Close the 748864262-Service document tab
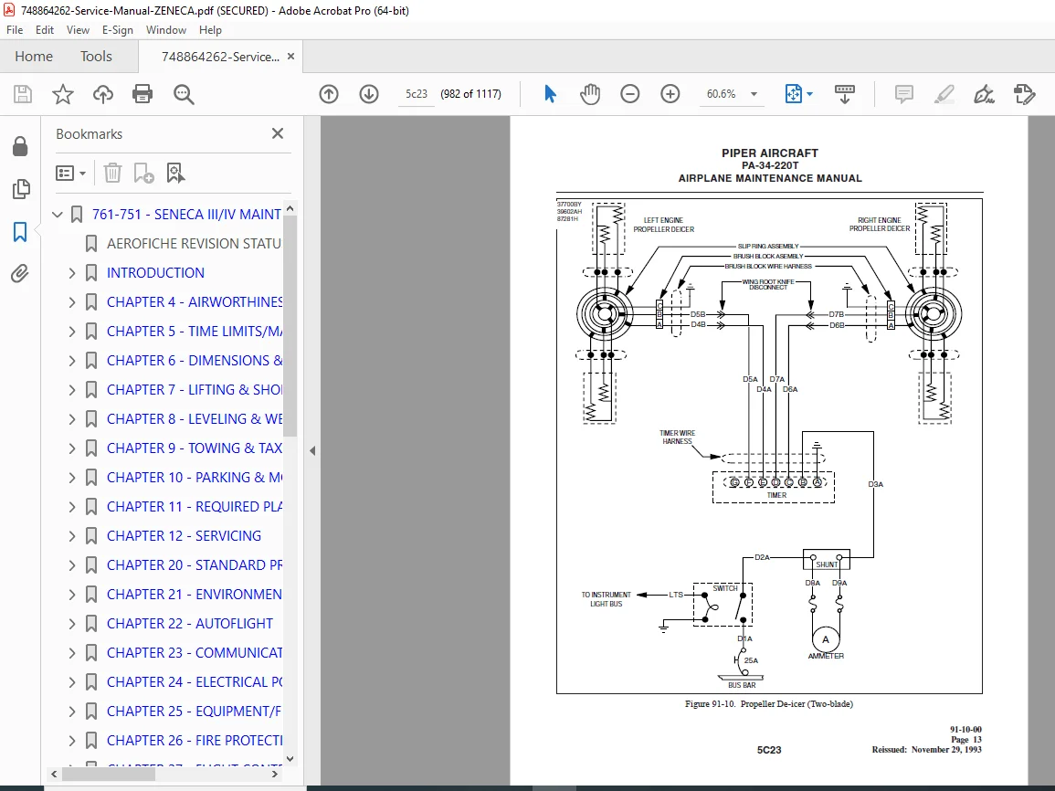Viewport: 1055px width, 791px height. [290, 57]
